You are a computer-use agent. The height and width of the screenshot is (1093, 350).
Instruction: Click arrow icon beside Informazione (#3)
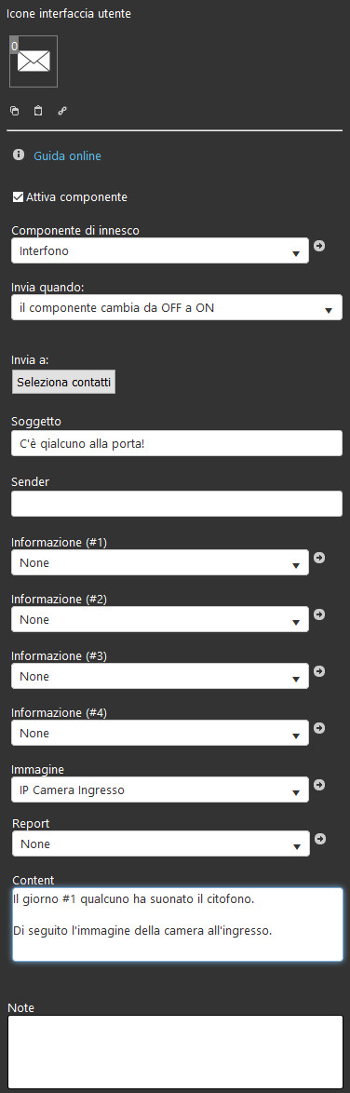pos(319,671)
